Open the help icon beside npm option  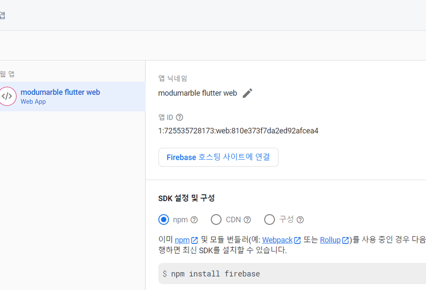[194, 220]
